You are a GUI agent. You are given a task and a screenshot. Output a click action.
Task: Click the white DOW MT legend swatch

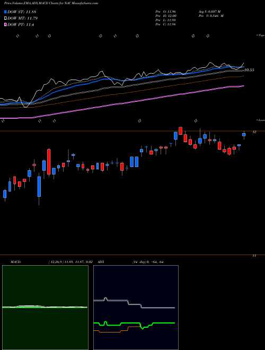point(5,19)
